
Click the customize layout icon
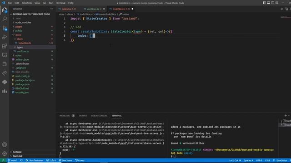277,3
